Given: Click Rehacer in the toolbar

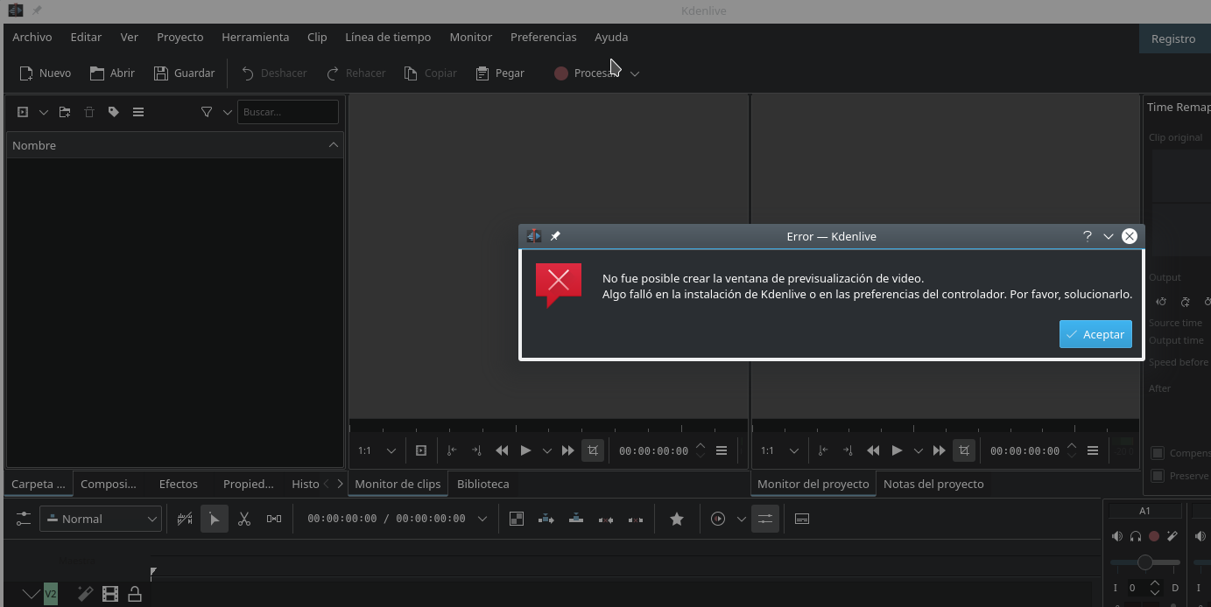Looking at the screenshot, I should click(x=356, y=73).
